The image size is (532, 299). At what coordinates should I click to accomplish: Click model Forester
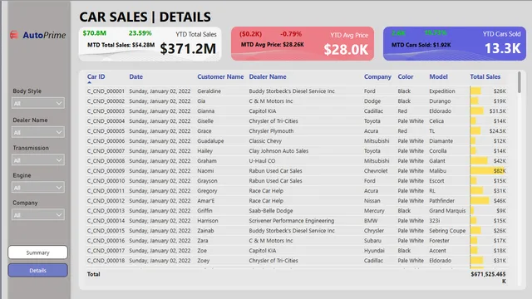[440, 241]
